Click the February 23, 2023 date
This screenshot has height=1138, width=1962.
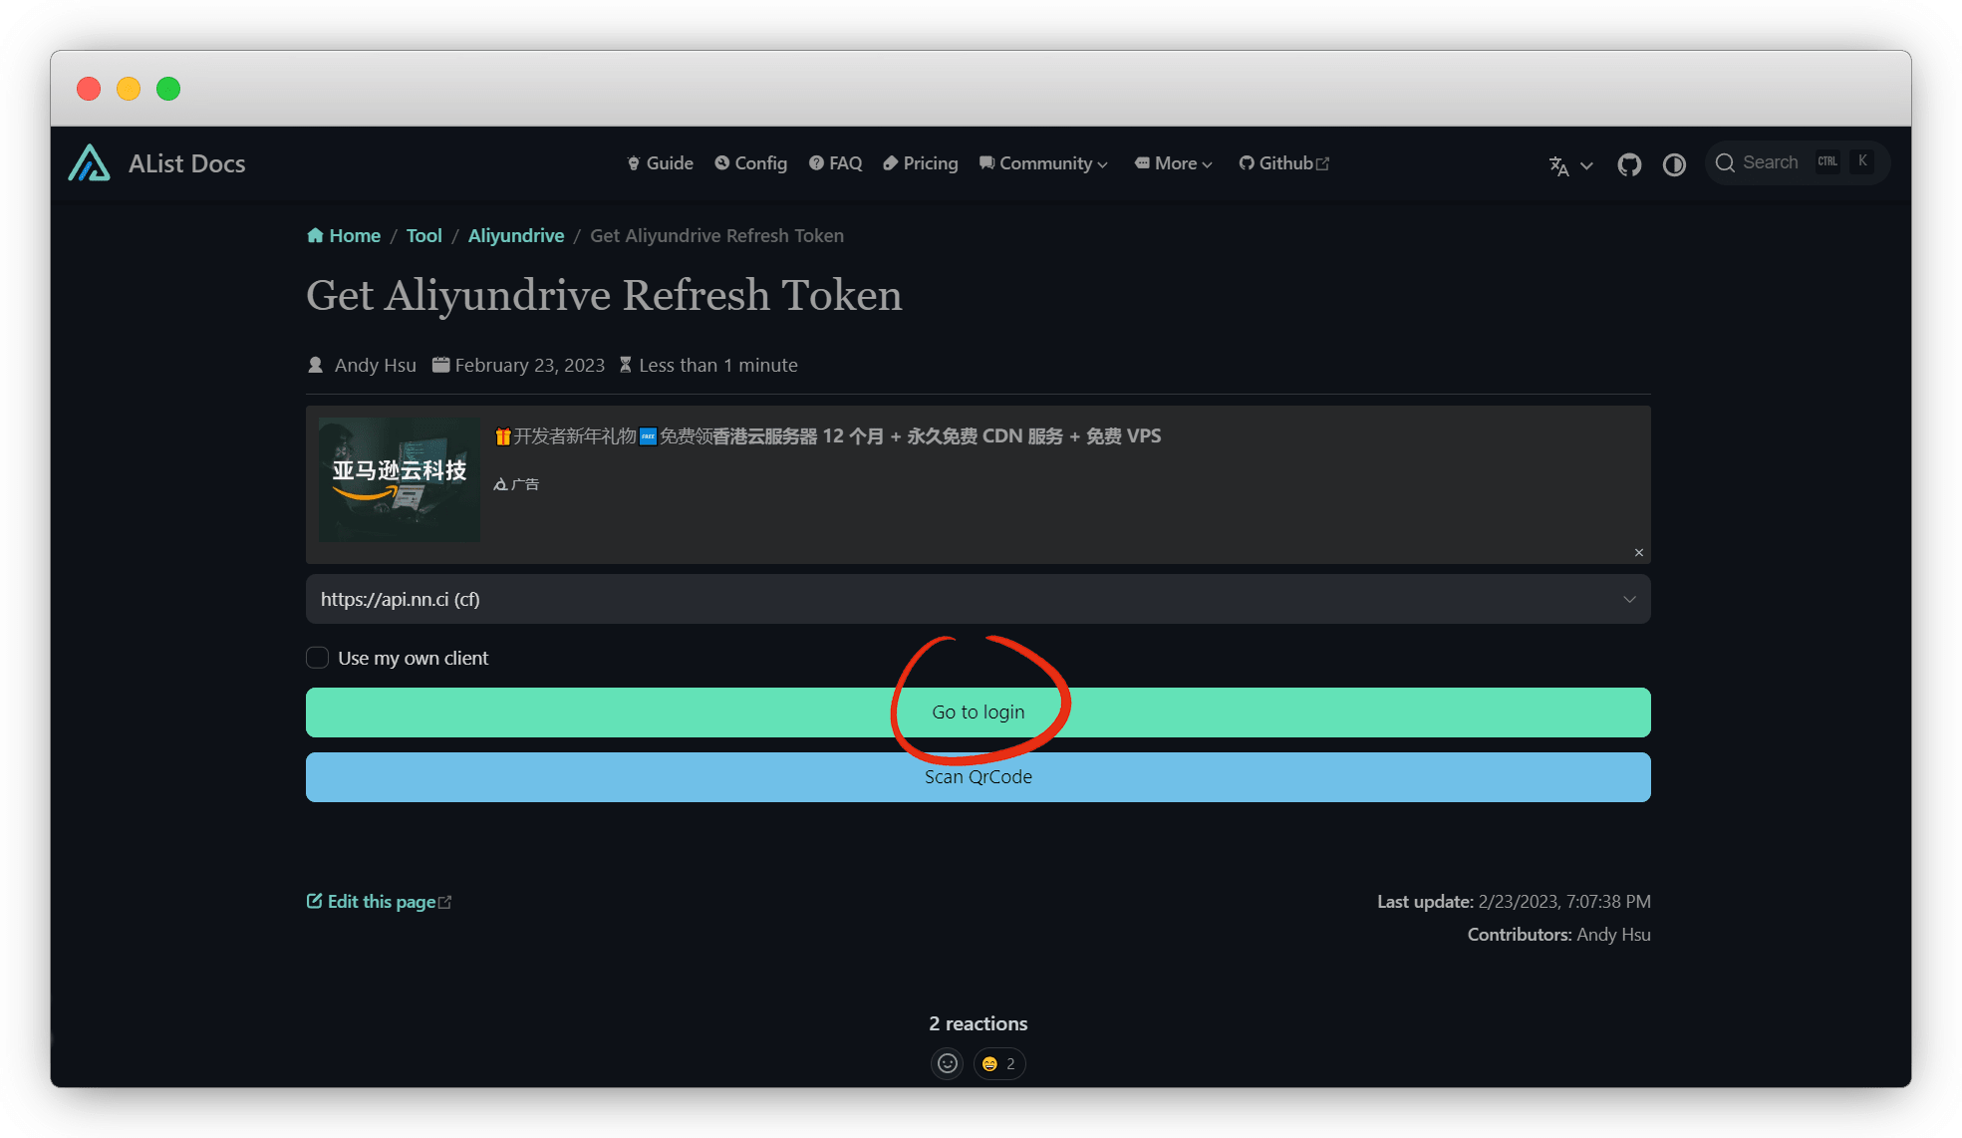tap(529, 366)
